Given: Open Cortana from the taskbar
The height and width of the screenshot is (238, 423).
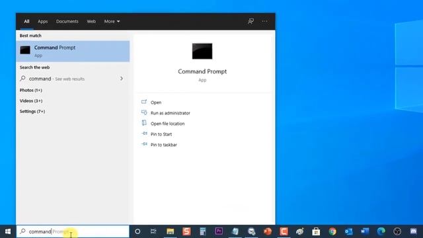Looking at the screenshot, I should (137, 231).
